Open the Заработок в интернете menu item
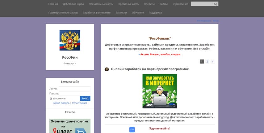264x133 pixels. click(x=97, y=13)
